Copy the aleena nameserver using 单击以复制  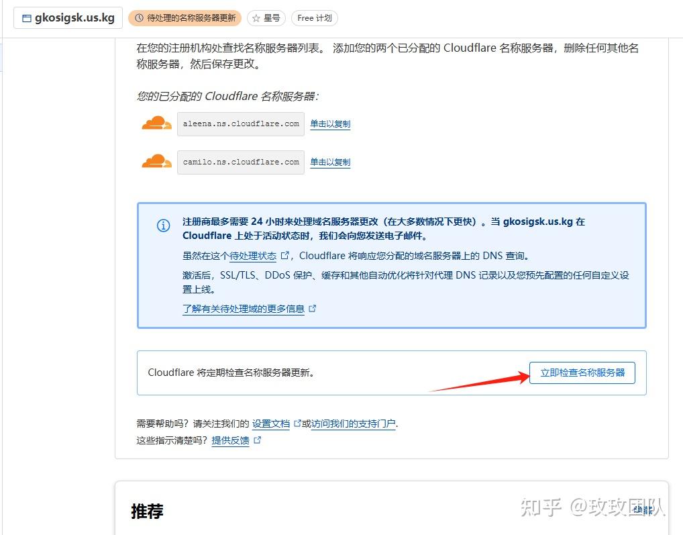(x=329, y=124)
